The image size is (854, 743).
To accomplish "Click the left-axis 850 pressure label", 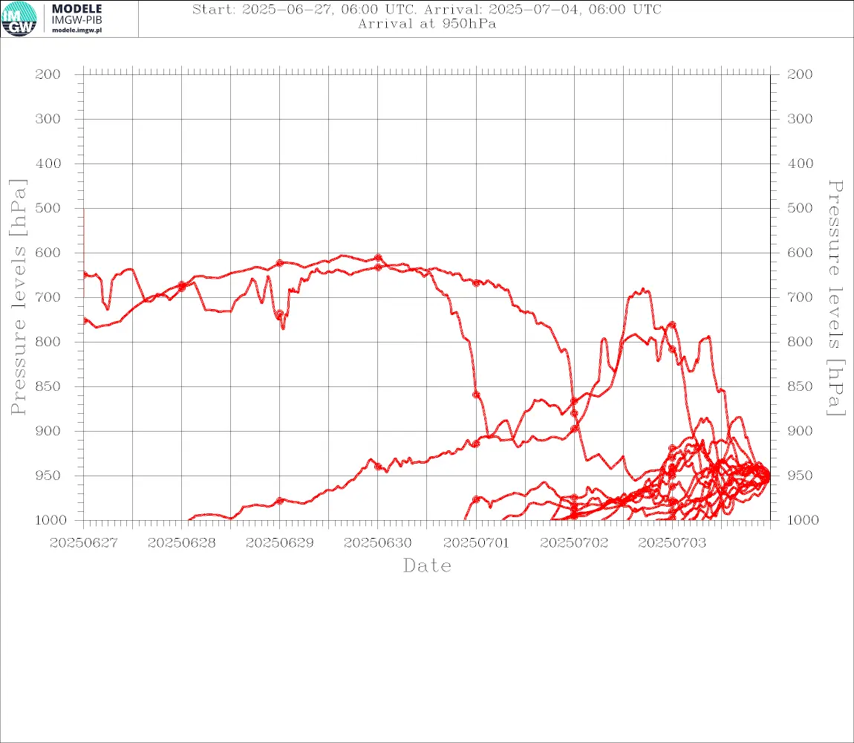I will pyautogui.click(x=48, y=386).
